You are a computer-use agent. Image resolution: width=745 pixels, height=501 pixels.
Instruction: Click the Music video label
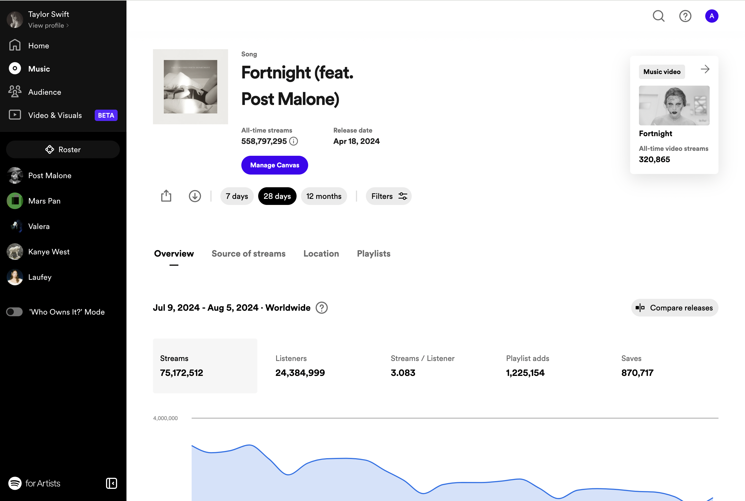(662, 72)
